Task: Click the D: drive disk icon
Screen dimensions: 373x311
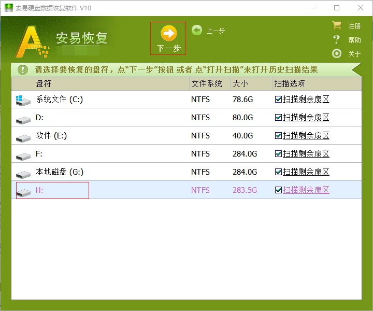Action: [23, 119]
